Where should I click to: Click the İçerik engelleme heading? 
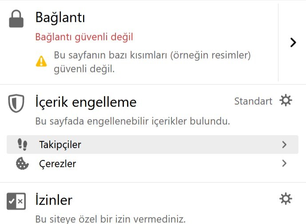point(86,102)
